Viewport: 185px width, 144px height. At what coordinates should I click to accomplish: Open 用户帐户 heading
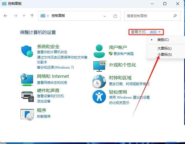[118, 48]
